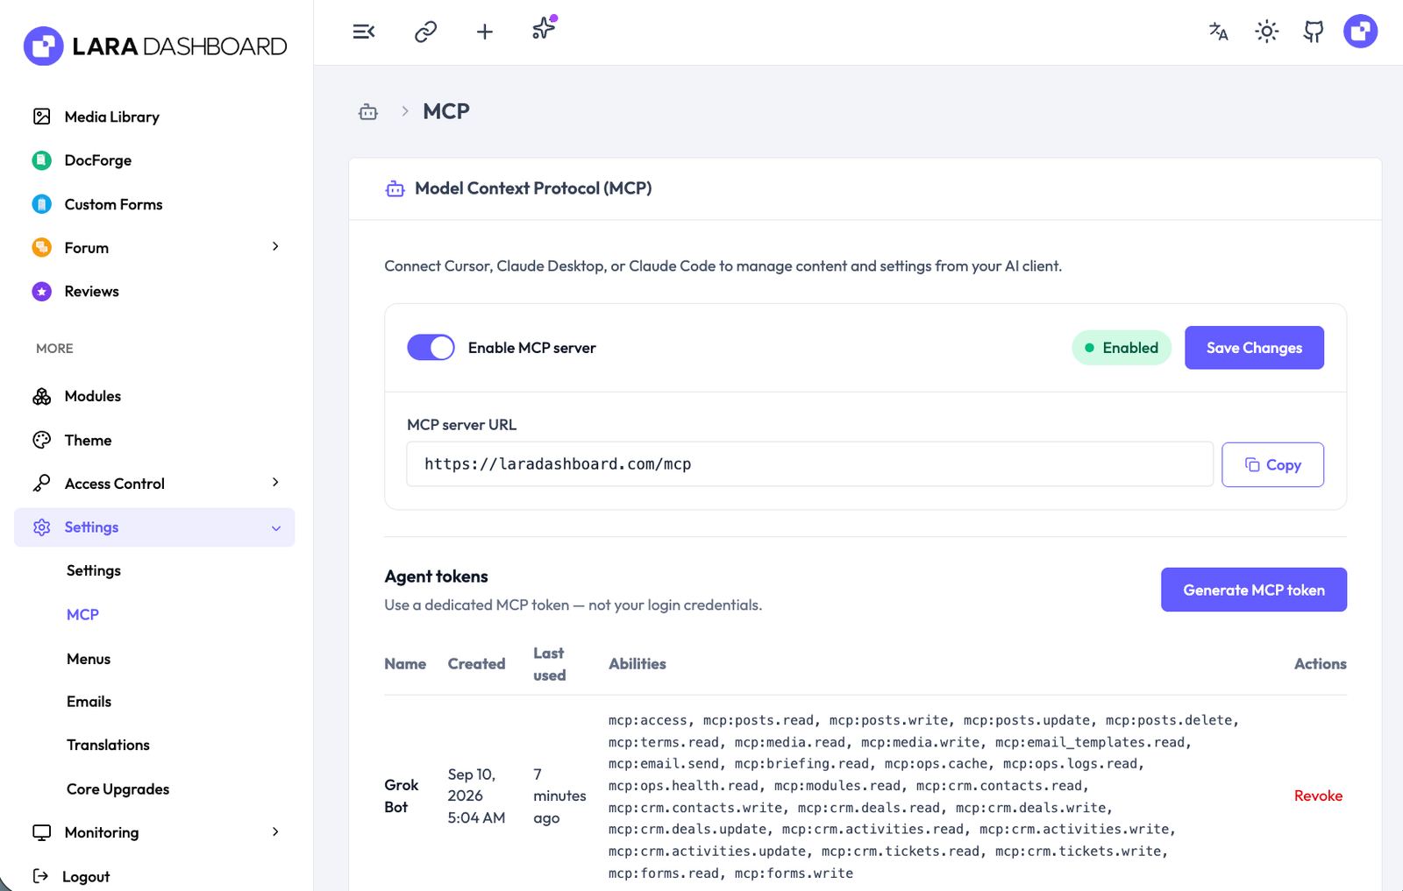Open the Core Upgrades sub-item
Image resolution: width=1403 pixels, height=891 pixels.
118,788
